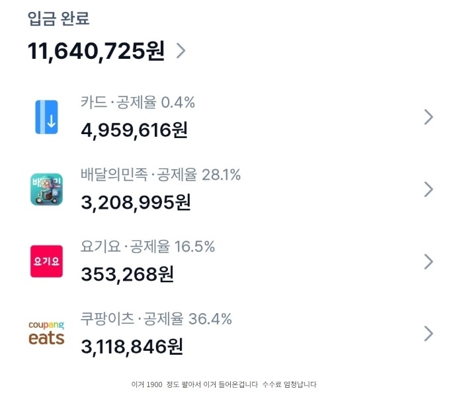Open the total 11,640,725원 amount

96,51
